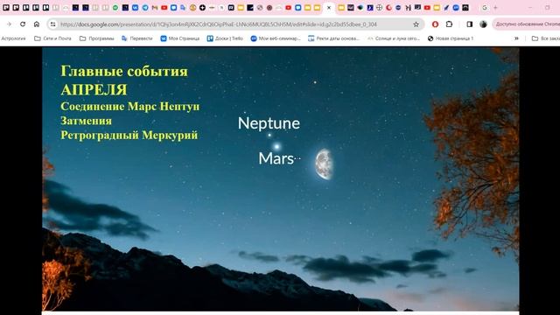The height and width of the screenshot is (315, 560).
Task: Open the Новая страница 1 bookmark
Action: pos(451,38)
